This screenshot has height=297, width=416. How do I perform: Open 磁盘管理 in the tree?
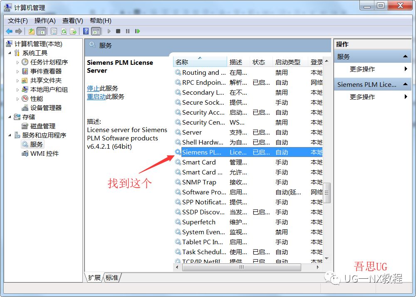(x=43, y=126)
